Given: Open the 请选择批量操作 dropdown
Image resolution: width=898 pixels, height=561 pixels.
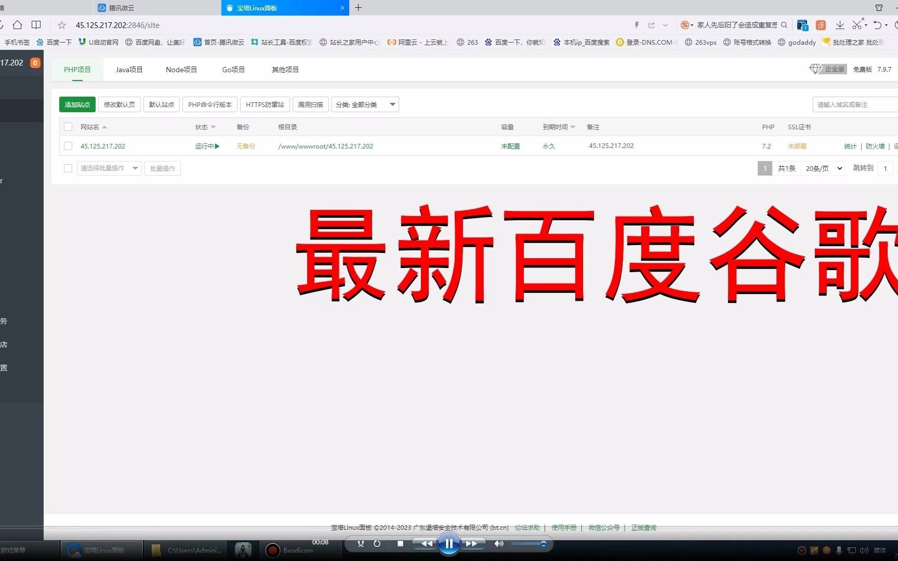Looking at the screenshot, I should pos(109,168).
